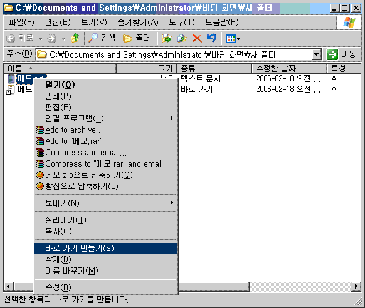The height and width of the screenshot is (308, 365).
Task: Sort by the 종류 column header
Action: 214,68
